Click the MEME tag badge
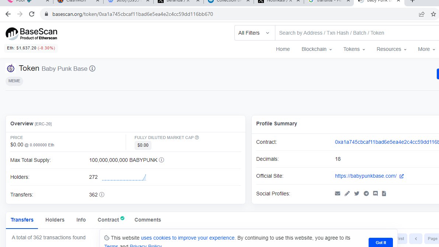 click(14, 81)
